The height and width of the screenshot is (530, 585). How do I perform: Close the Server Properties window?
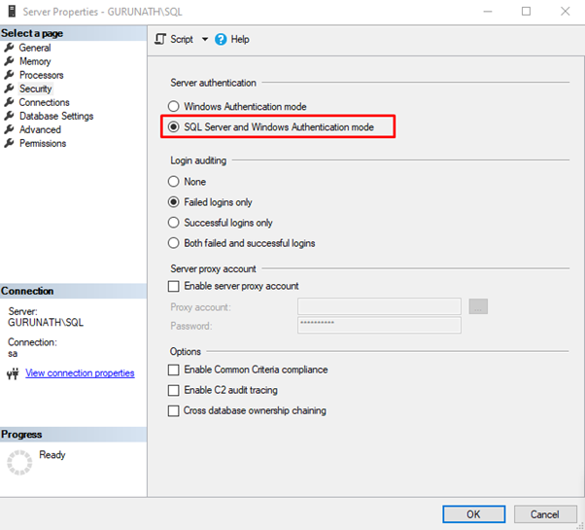[566, 12]
